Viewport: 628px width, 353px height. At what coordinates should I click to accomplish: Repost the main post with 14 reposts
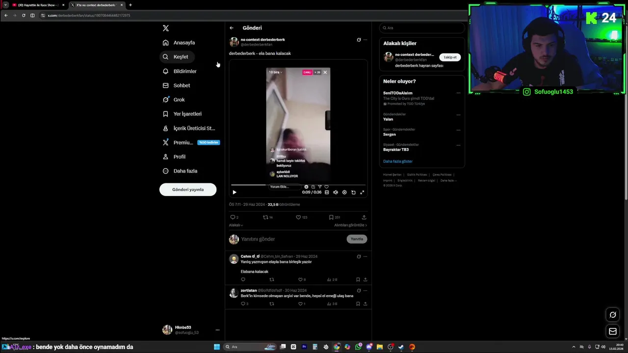(x=268, y=217)
